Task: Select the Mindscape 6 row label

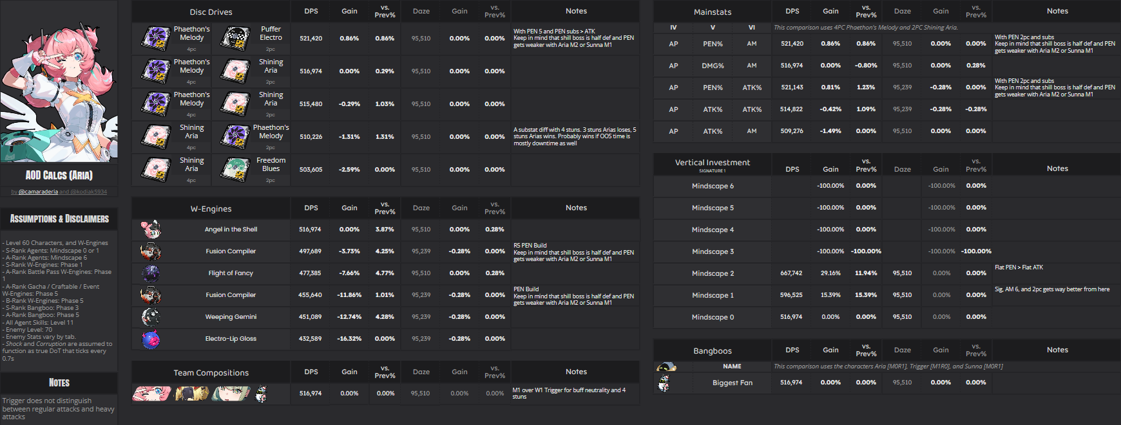Action: click(713, 186)
